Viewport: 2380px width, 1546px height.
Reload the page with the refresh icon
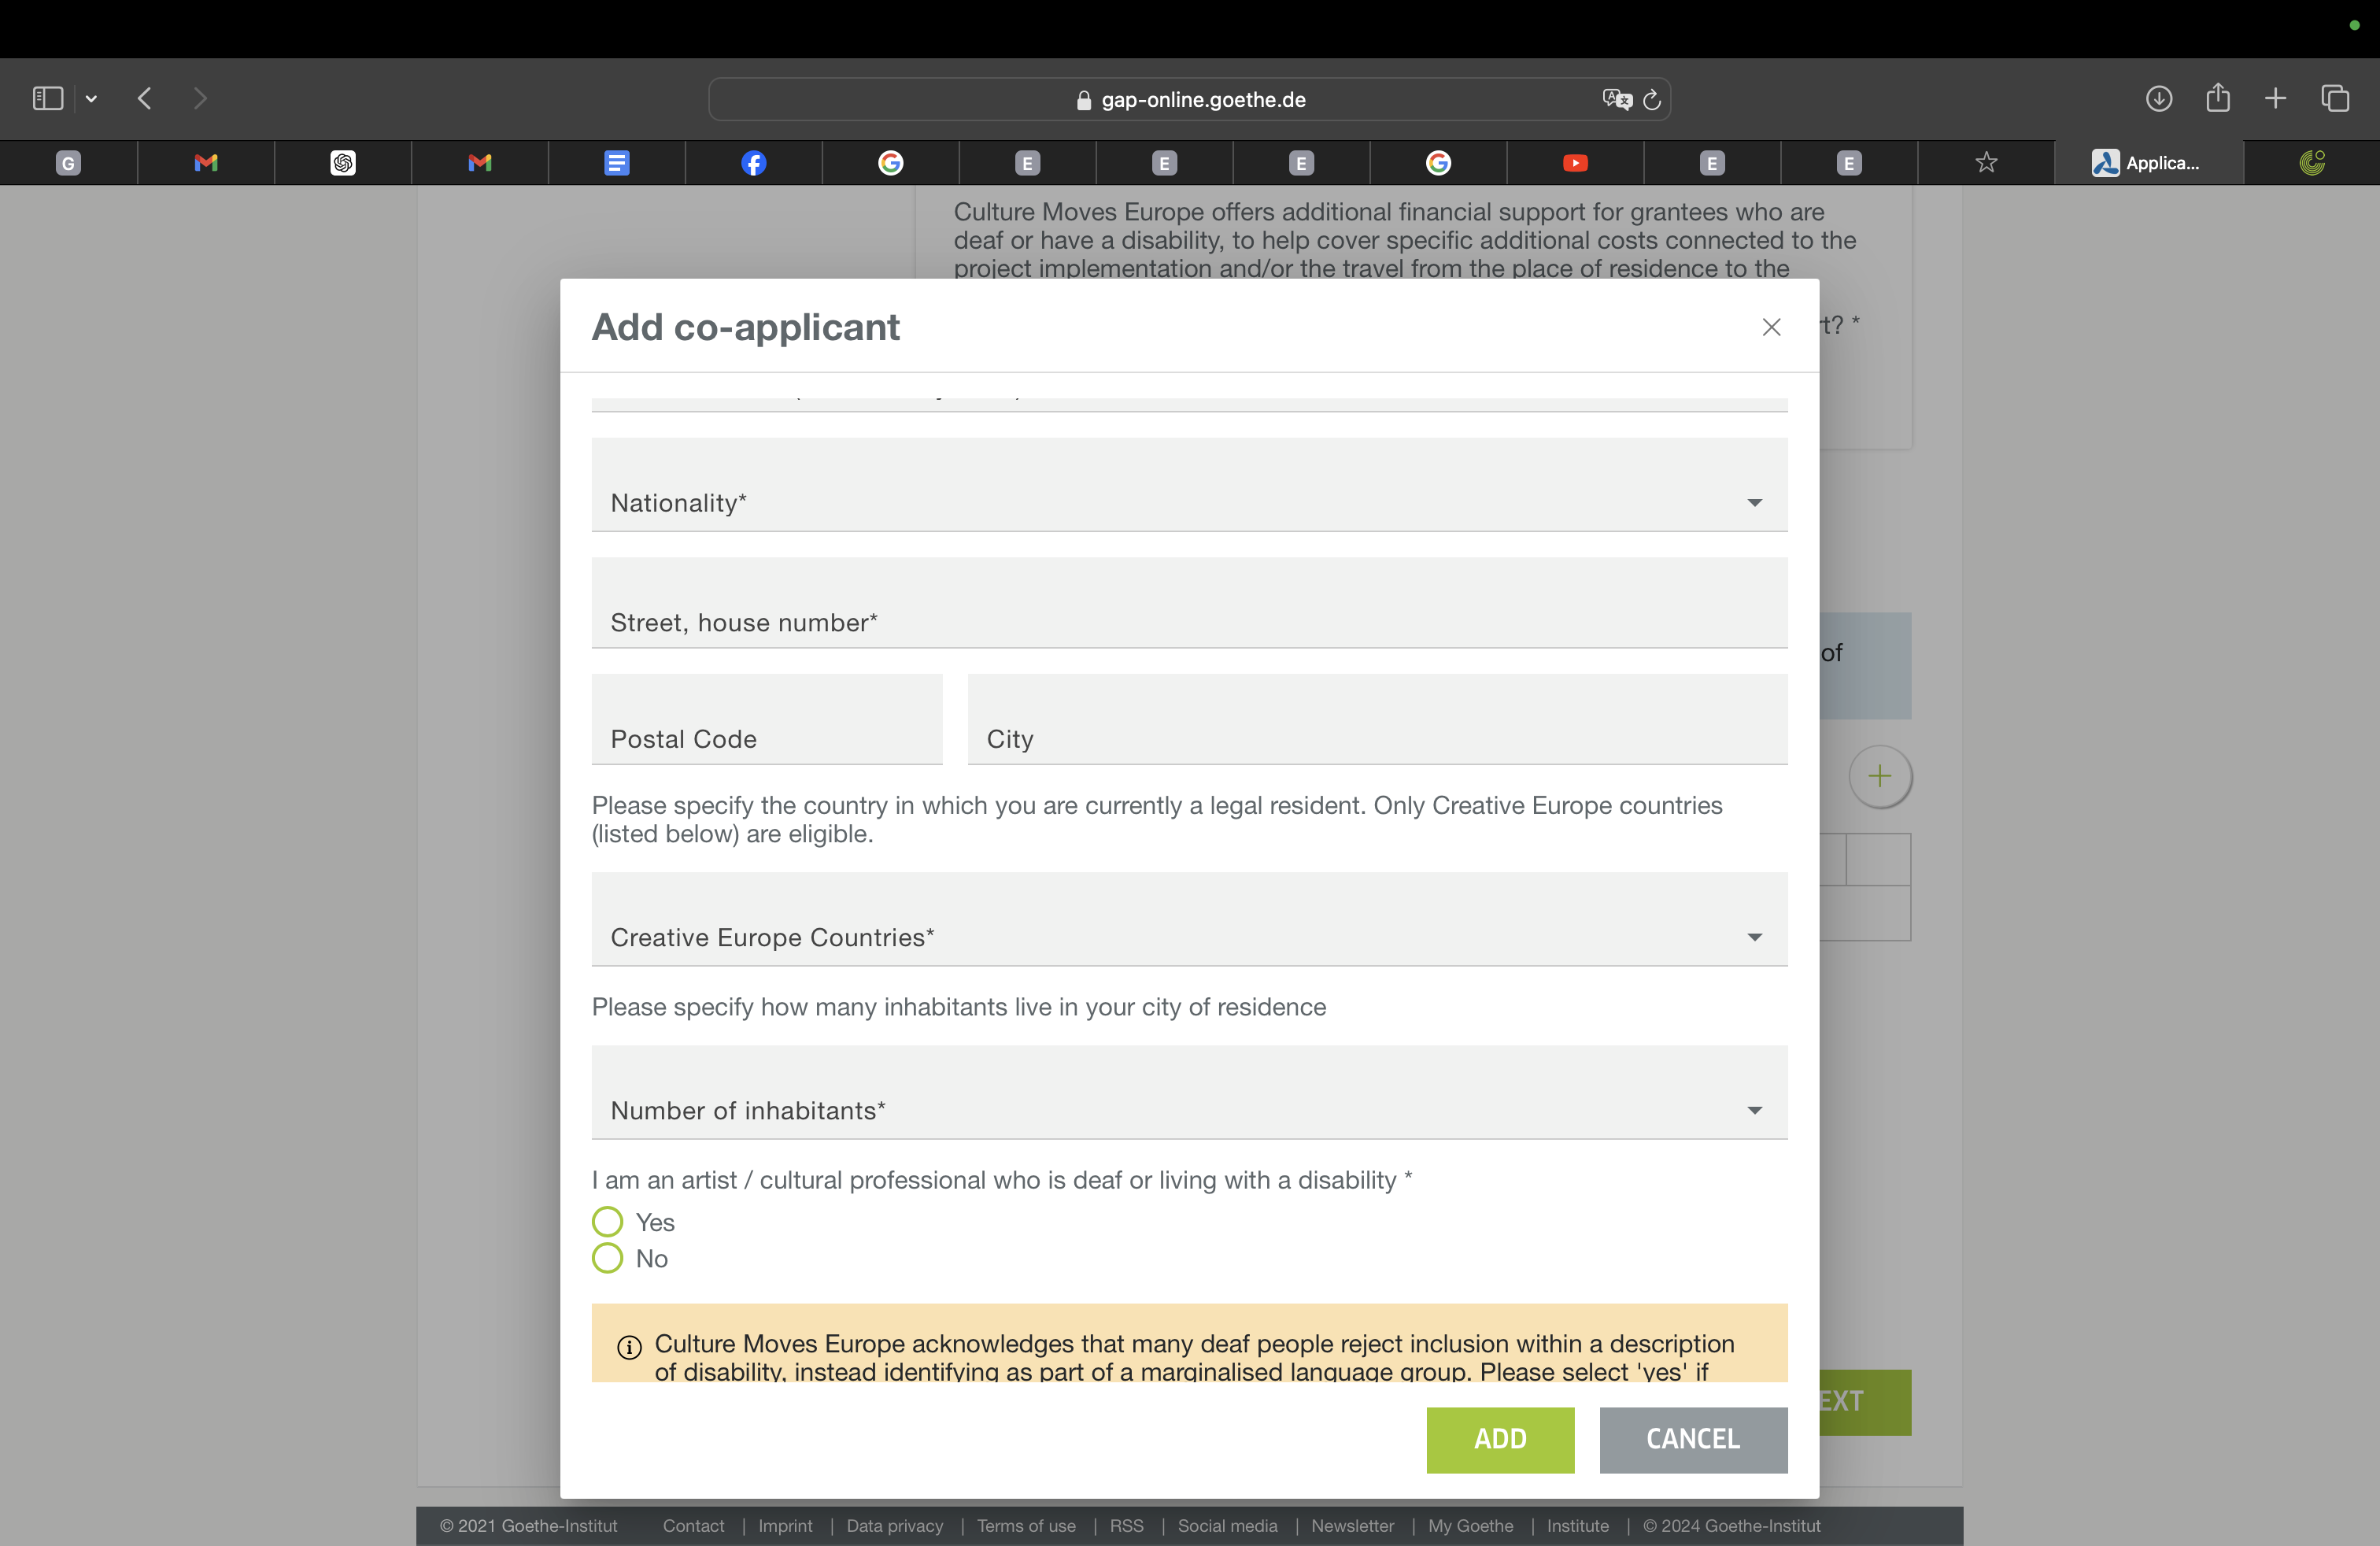pos(1653,99)
